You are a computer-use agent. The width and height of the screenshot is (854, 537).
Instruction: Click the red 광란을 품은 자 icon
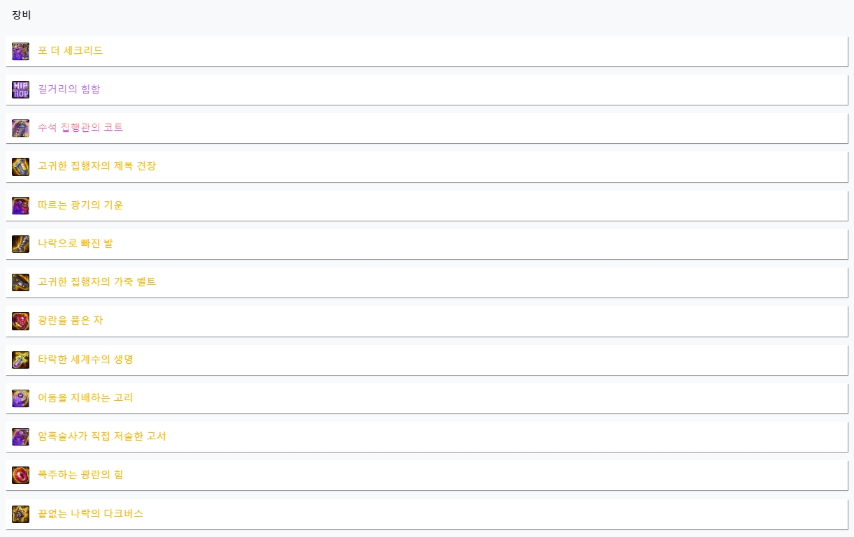(21, 321)
